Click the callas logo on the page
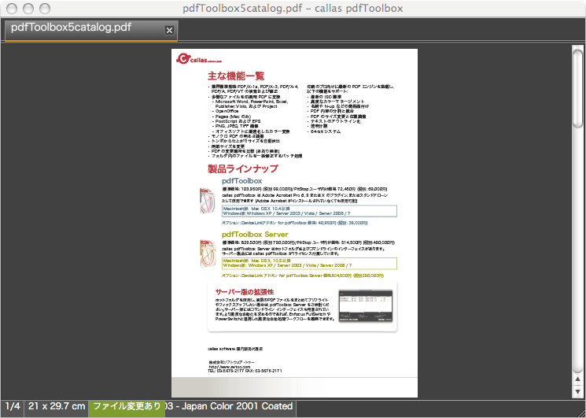Viewport: 586px width, 418px height. click(x=199, y=59)
